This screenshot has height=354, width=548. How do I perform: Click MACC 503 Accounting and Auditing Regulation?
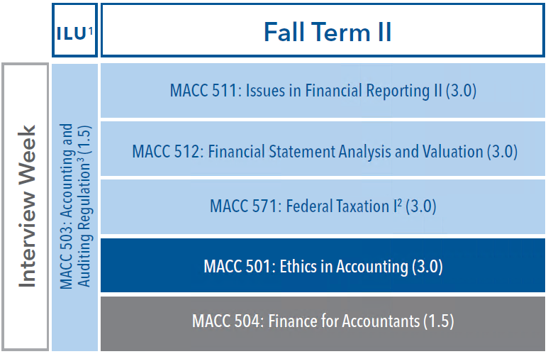74,206
